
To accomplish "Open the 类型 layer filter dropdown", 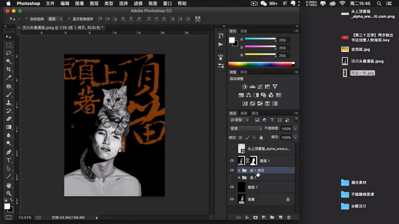I will click(239, 120).
